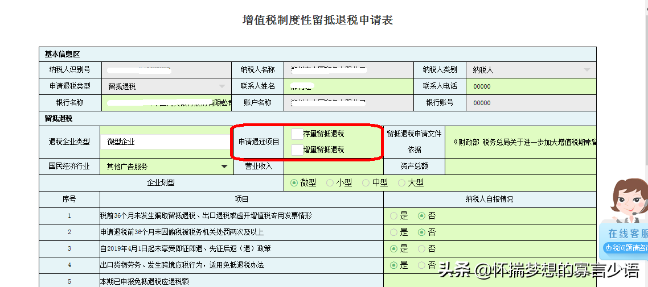Click the 营业收入 input field

pyautogui.click(x=333, y=167)
